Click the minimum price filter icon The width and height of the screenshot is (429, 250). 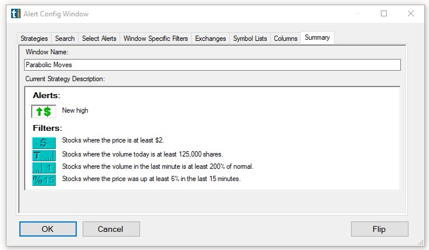point(44,143)
